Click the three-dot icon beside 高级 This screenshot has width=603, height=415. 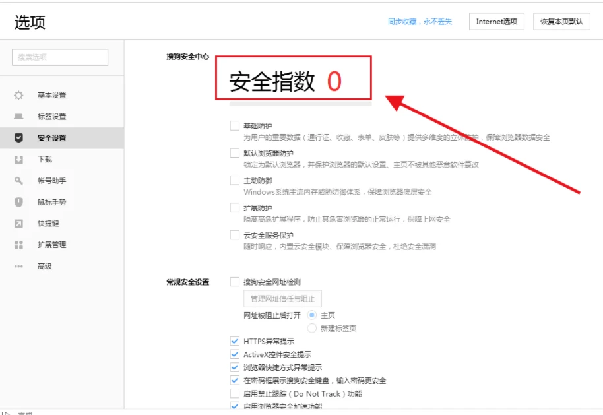(x=18, y=267)
